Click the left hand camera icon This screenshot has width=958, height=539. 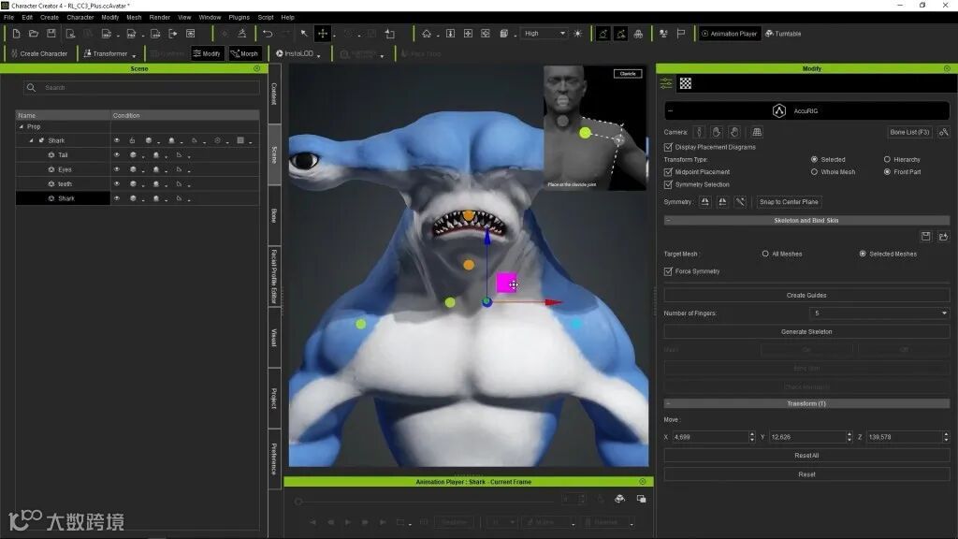(x=716, y=132)
